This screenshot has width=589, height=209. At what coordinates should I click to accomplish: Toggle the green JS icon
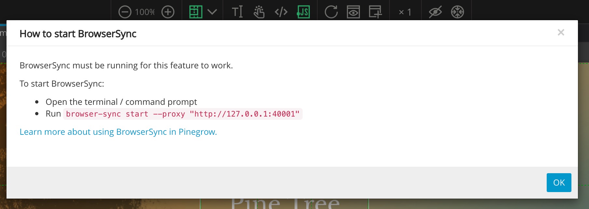point(303,12)
